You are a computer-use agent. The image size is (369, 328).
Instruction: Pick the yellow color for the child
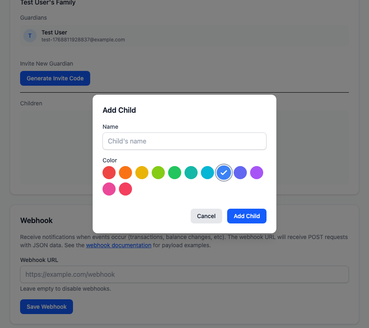[x=142, y=173]
